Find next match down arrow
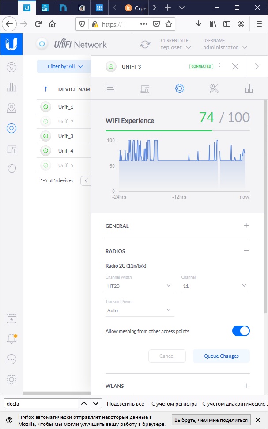 coord(96,403)
